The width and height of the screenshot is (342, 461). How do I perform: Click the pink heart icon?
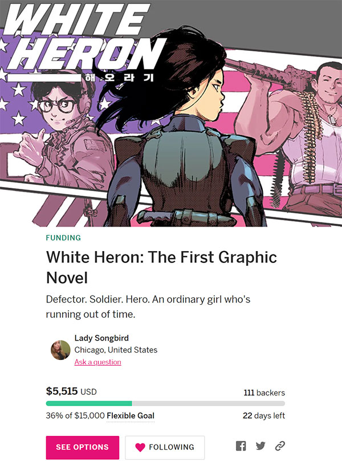(x=140, y=447)
